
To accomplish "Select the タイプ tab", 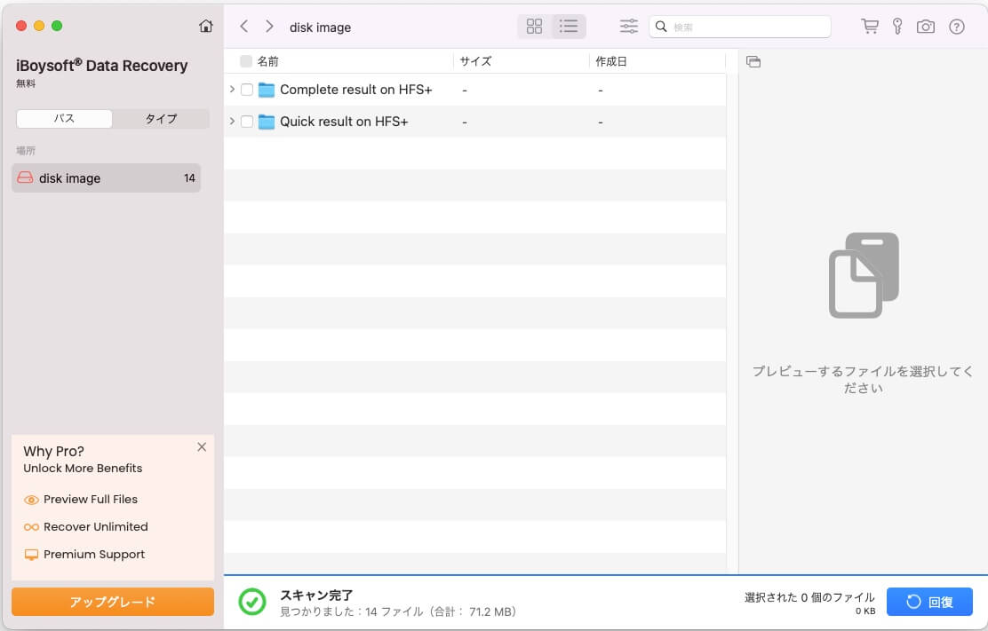I will [x=161, y=119].
